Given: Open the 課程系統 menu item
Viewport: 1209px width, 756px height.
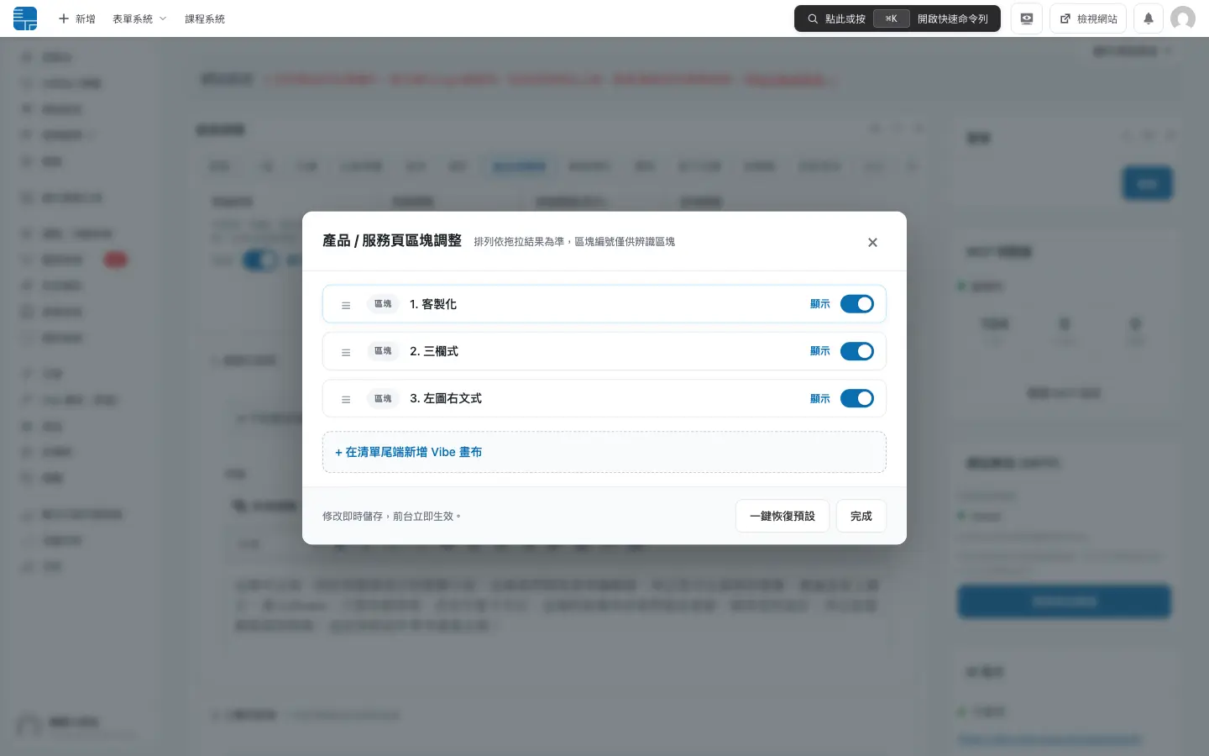Looking at the screenshot, I should point(205,18).
